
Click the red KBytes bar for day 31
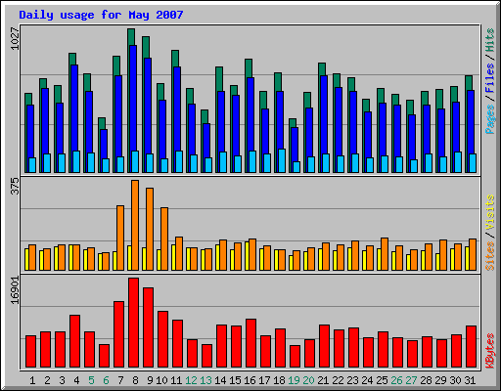click(471, 346)
